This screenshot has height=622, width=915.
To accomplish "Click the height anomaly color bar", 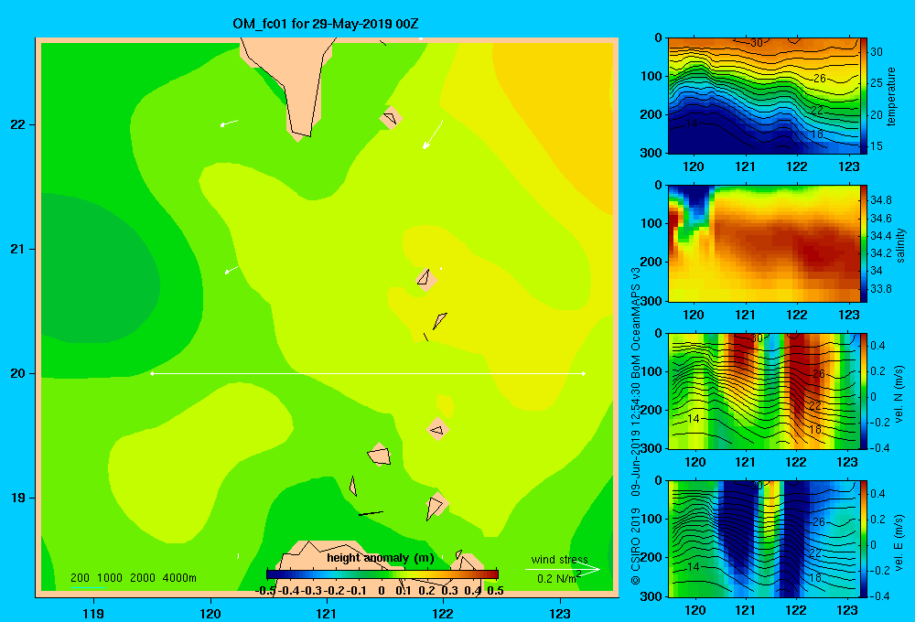I will [382, 574].
